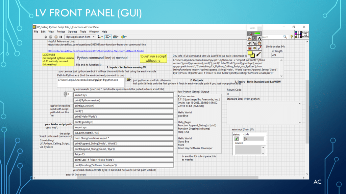Viewport: 346px width, 194px height.
Task: Select the Get Color dropper tool
Action: point(259,48)
